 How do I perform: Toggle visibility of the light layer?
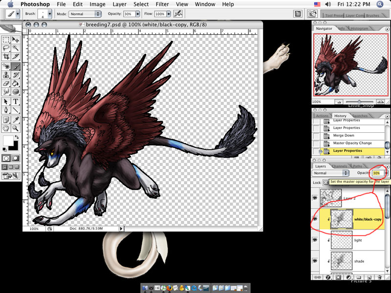315,240
